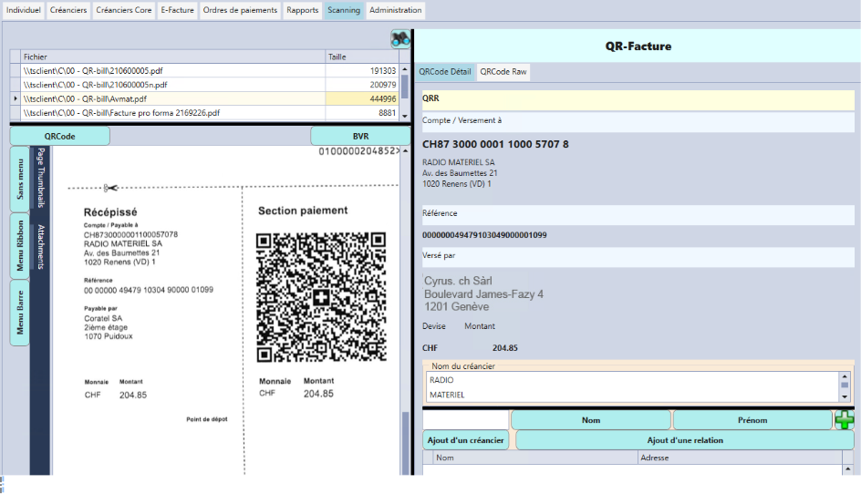Click the Adresse grid column header
This screenshot has height=494, width=861.
pyautogui.click(x=740, y=458)
